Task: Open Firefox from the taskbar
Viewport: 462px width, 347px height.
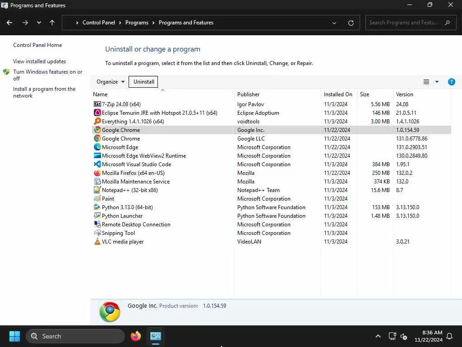Action: 135,336
